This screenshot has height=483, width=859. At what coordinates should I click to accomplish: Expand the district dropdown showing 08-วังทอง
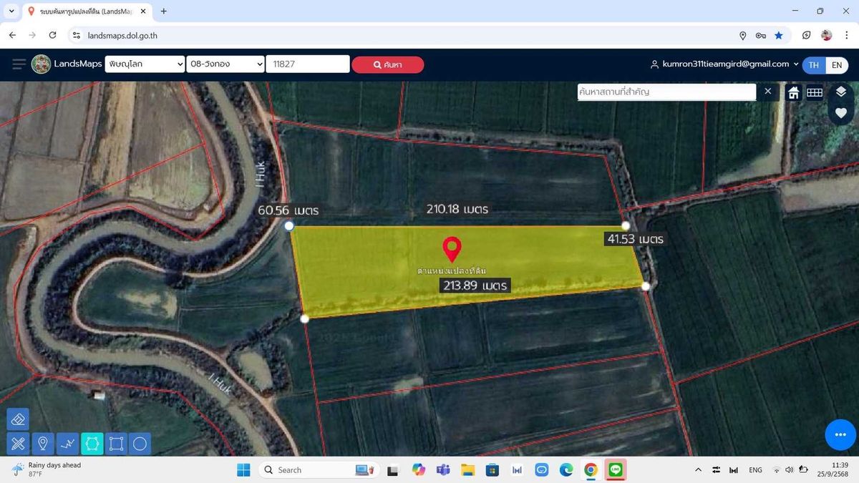tap(225, 64)
